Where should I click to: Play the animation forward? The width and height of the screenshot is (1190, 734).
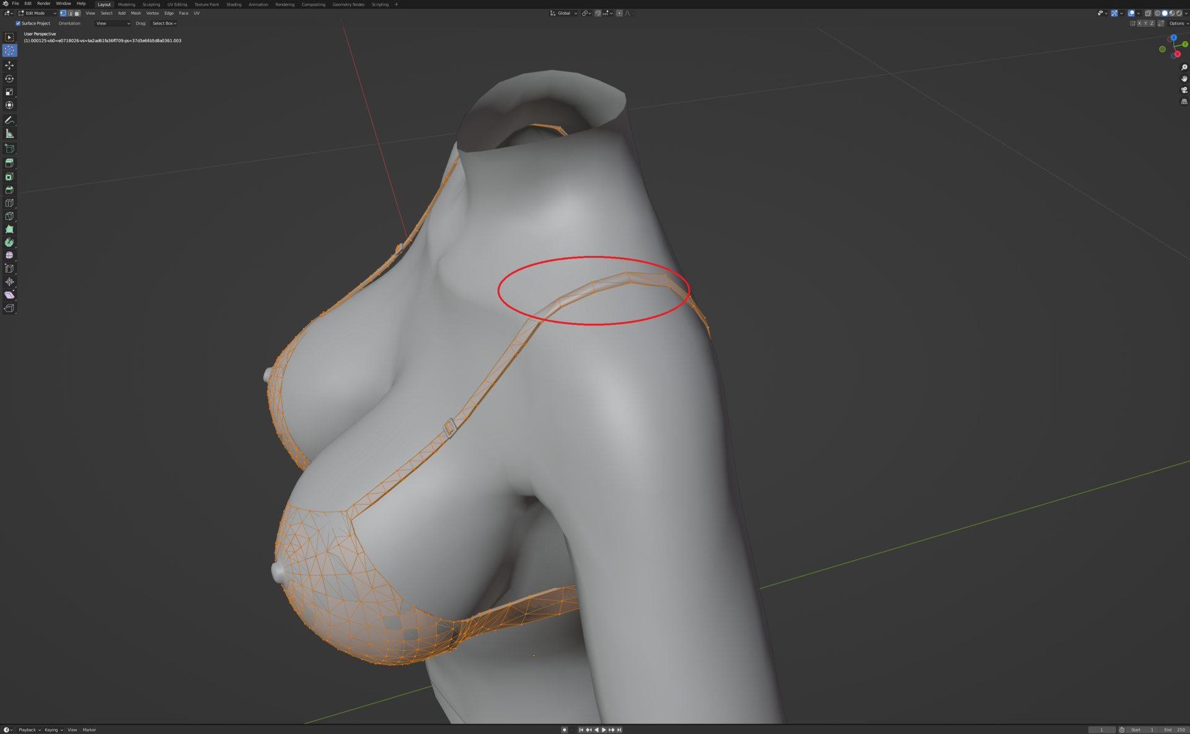click(604, 730)
